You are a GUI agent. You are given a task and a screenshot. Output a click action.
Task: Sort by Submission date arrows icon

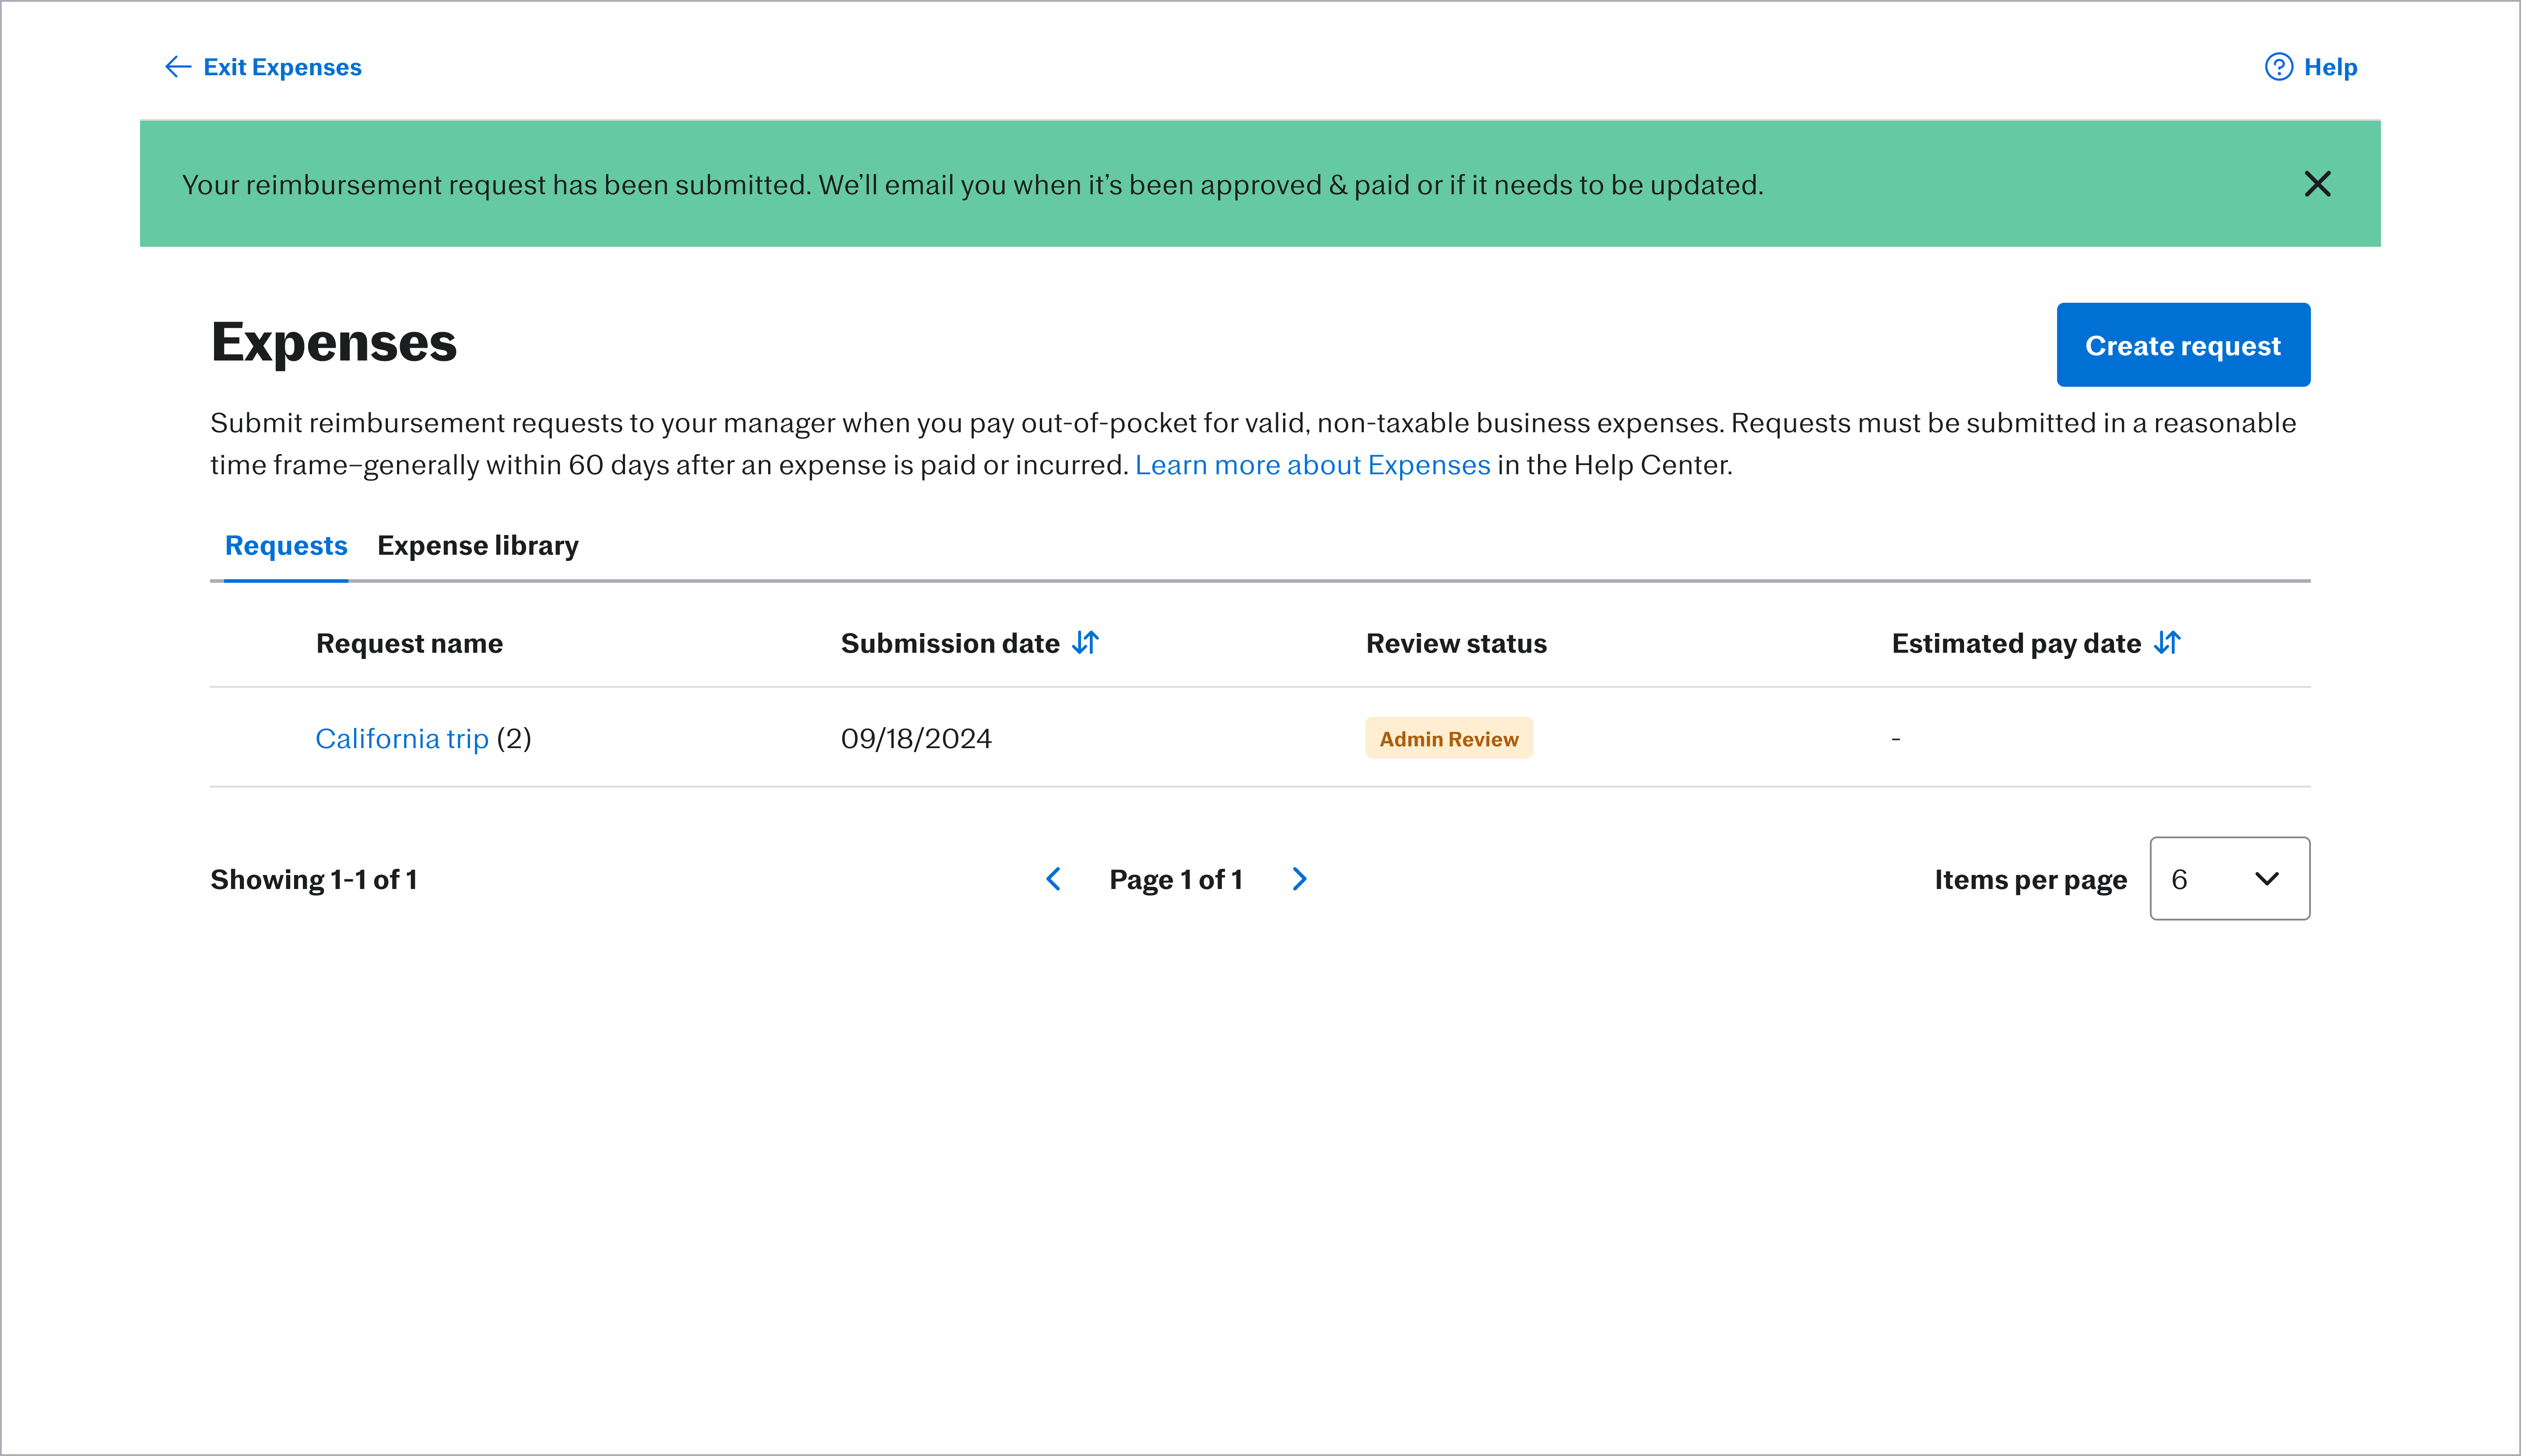(1085, 643)
